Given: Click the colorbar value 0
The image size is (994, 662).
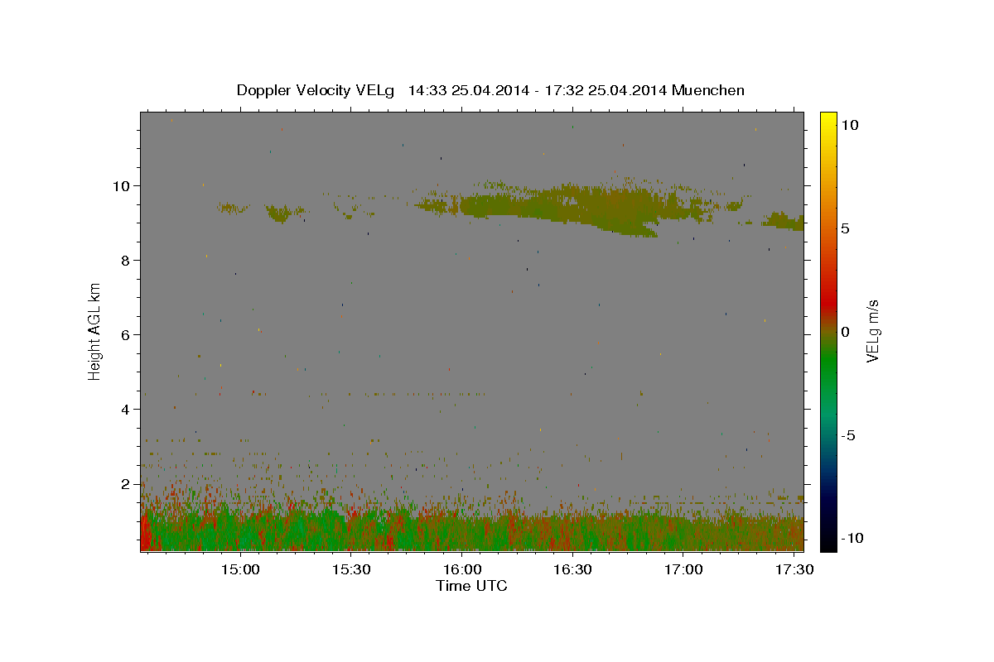Looking at the screenshot, I should tap(845, 332).
